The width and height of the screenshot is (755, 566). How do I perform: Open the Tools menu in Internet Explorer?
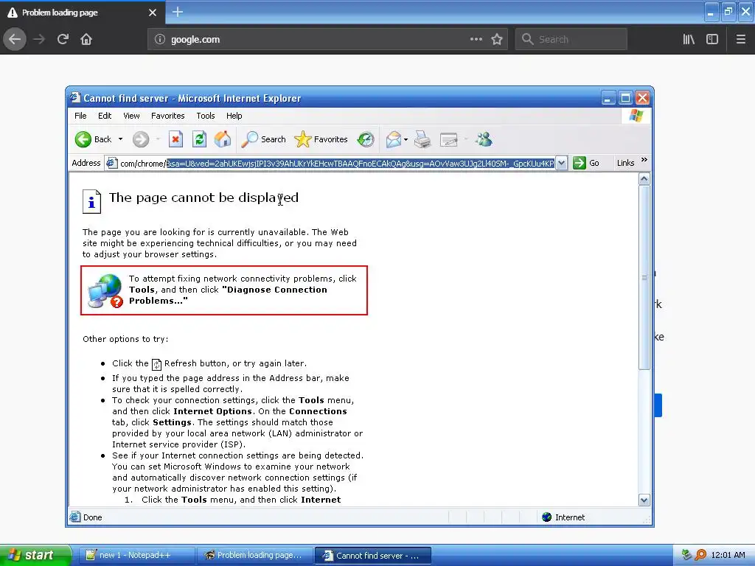[206, 116]
